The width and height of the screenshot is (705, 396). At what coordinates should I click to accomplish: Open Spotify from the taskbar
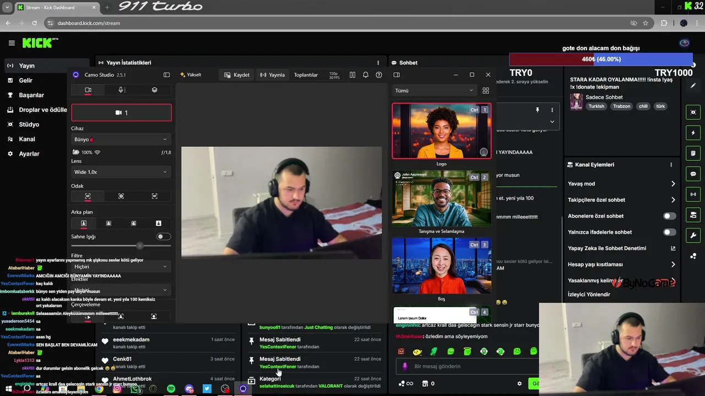tap(171, 389)
